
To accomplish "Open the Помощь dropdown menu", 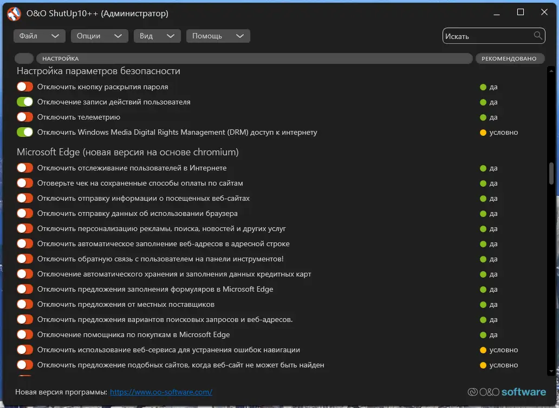I will pos(218,36).
